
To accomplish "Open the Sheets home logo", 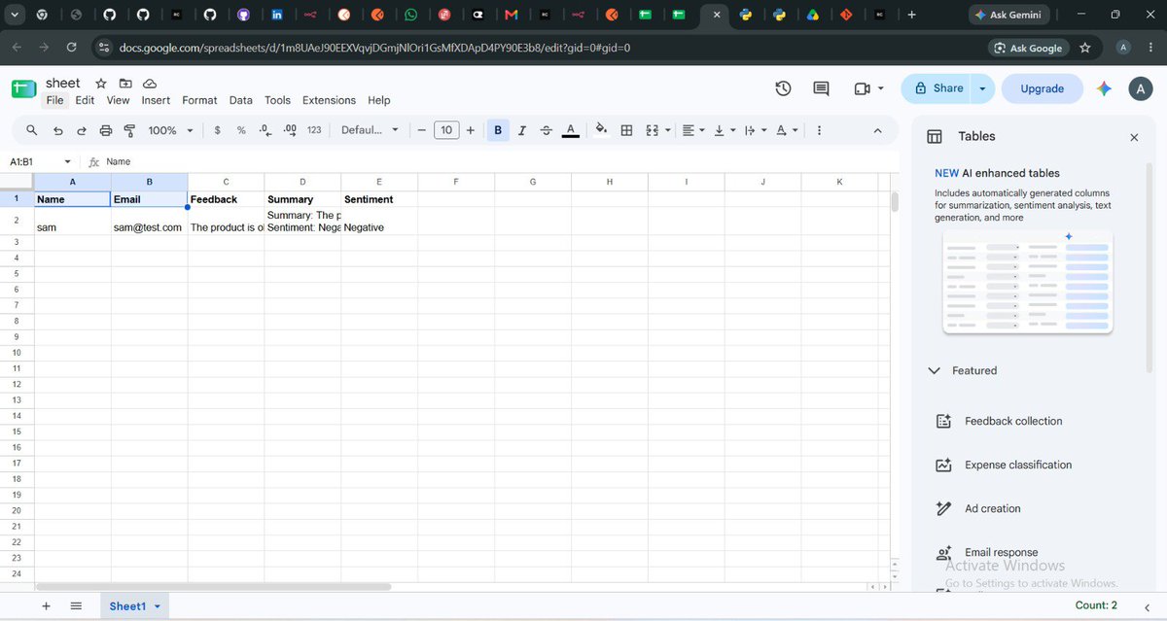I will click(x=24, y=89).
